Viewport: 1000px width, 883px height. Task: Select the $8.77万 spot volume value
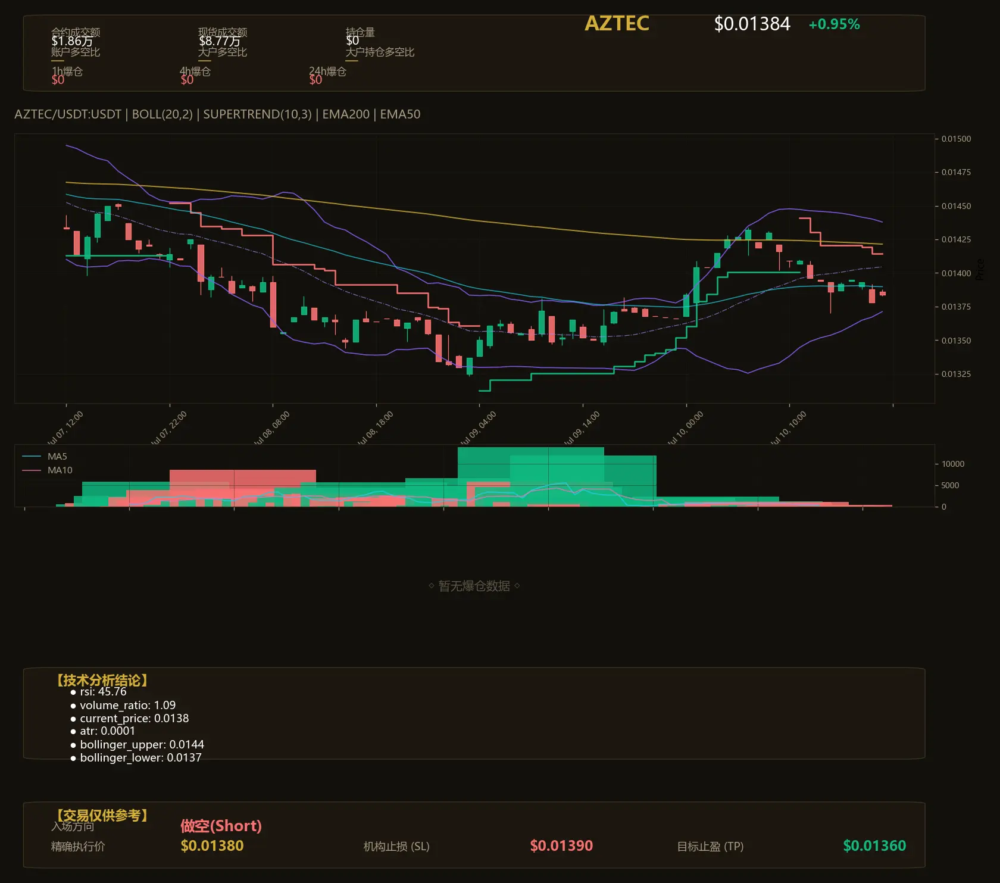coord(220,41)
